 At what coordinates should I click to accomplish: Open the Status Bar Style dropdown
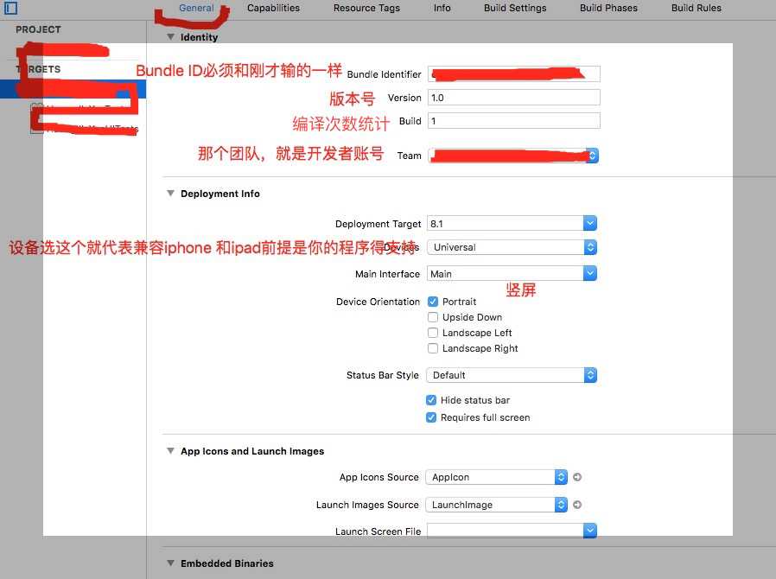512,375
